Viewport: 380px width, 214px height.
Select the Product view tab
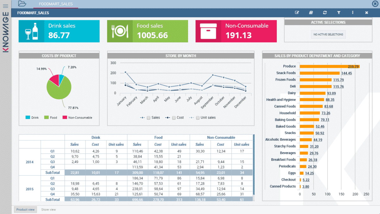click(25, 210)
